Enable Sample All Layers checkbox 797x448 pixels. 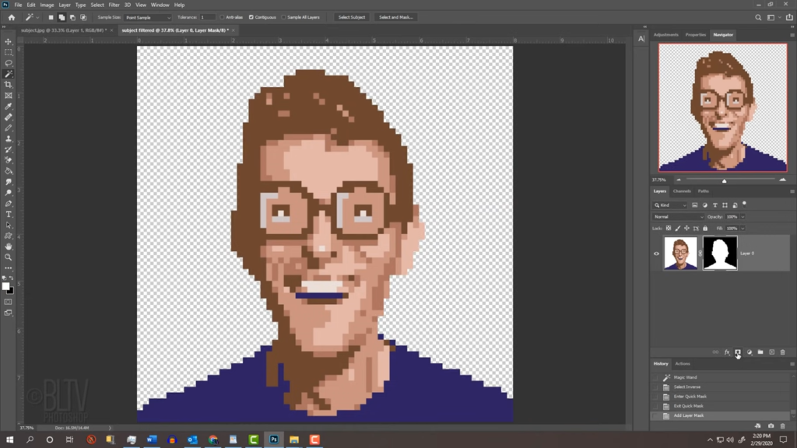pyautogui.click(x=283, y=17)
